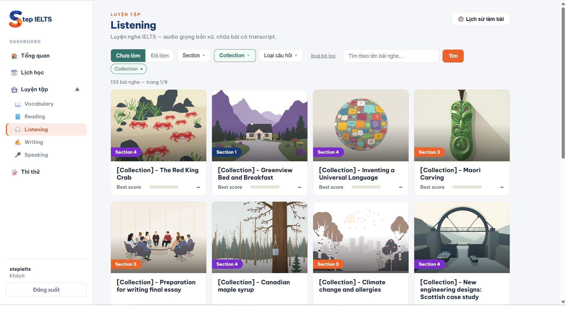Open Tổng quan via house icon
The image size is (566, 335).
(14, 56)
